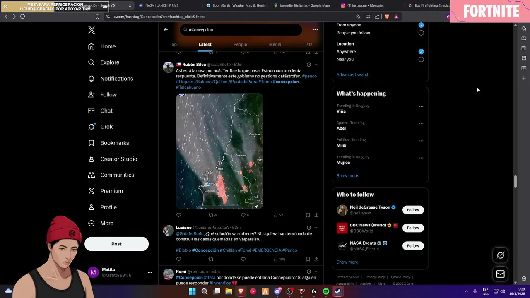530x298 pixels.
Task: Open more options for Mujica trend
Action: pos(421,158)
